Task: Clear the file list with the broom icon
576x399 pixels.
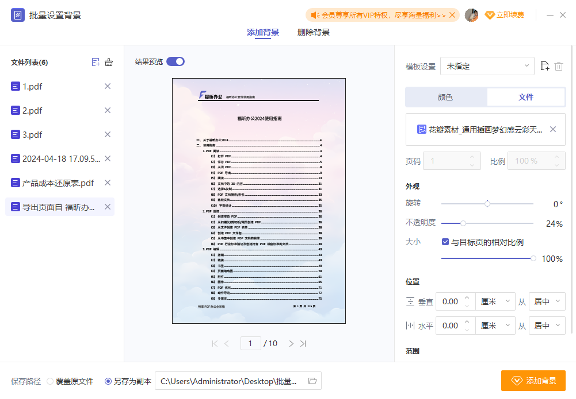Action: pos(109,62)
